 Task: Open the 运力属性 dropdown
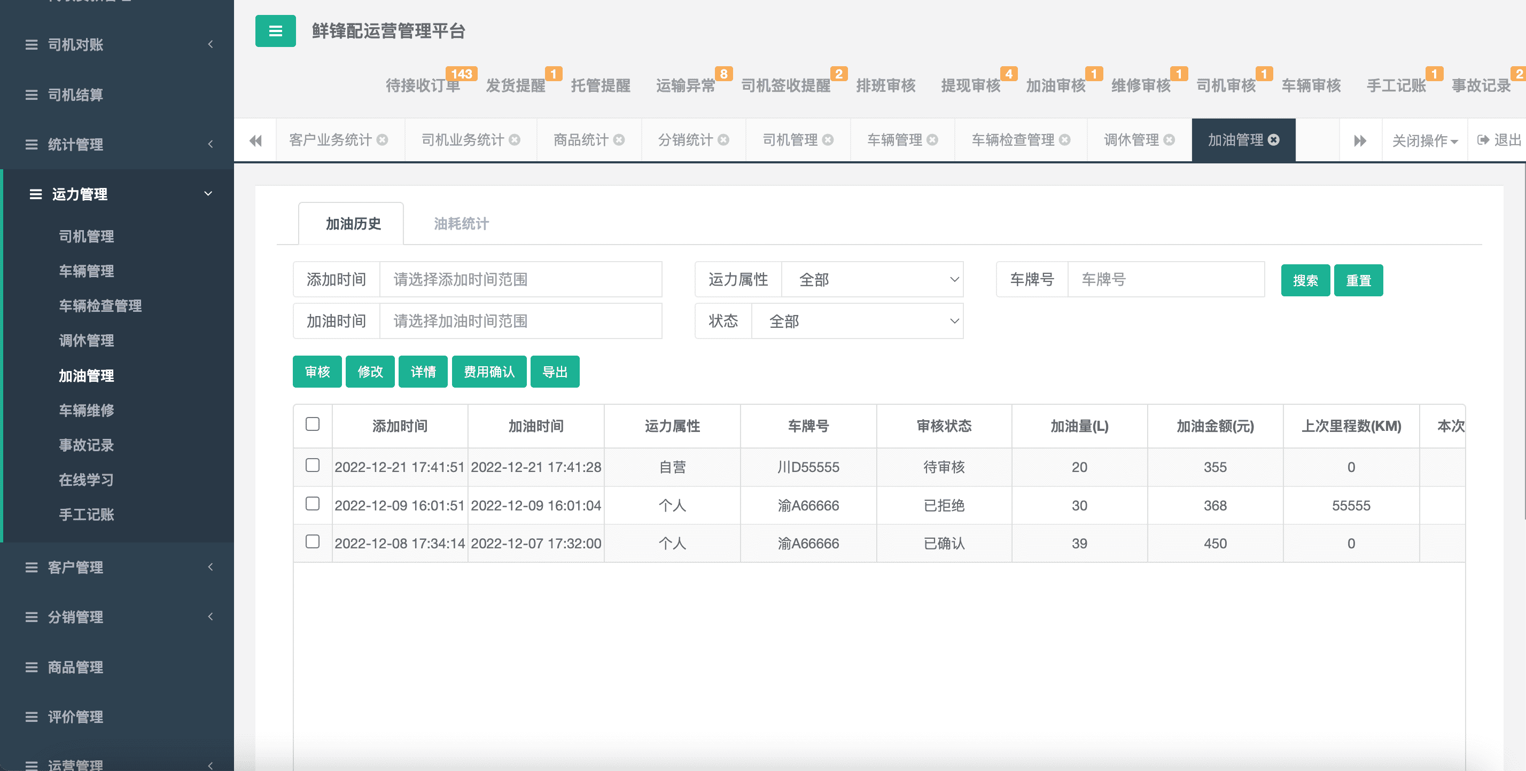[x=872, y=279]
